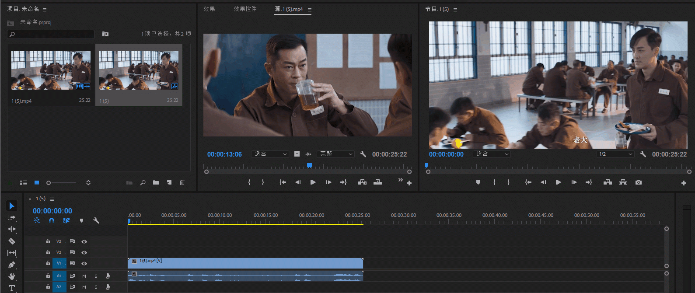This screenshot has height=293, width=695.
Task: Click Insert button in Source monitor
Action: [362, 182]
